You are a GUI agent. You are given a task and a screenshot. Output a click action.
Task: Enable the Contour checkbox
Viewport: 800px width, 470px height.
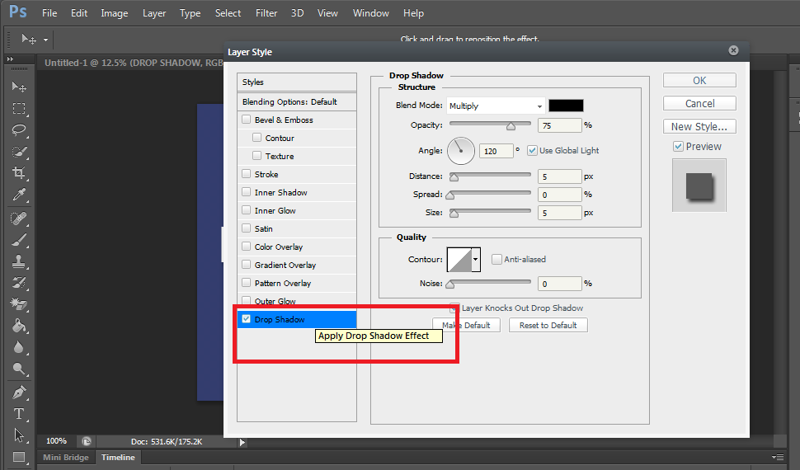coord(257,138)
